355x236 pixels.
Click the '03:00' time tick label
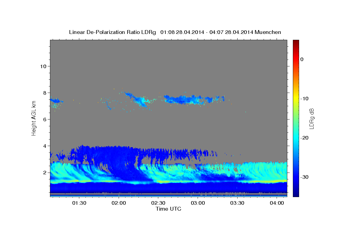(x=198, y=203)
